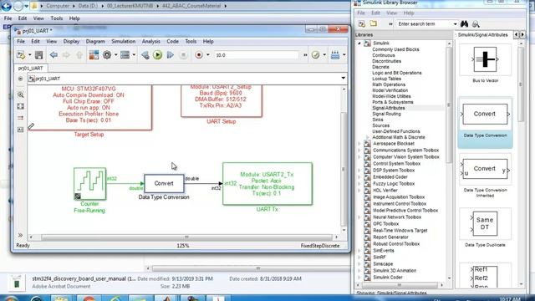Screen dimensions: 535x301
Task: Collapse the Simulink library tree node
Action: 359,43
